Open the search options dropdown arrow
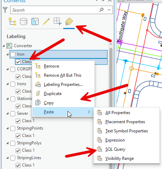The image size is (162, 169). [x=109, y=10]
